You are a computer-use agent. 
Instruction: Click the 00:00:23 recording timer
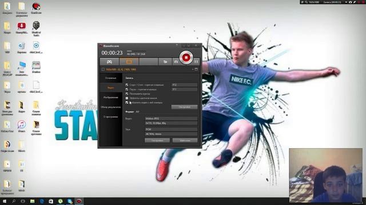tap(112, 53)
